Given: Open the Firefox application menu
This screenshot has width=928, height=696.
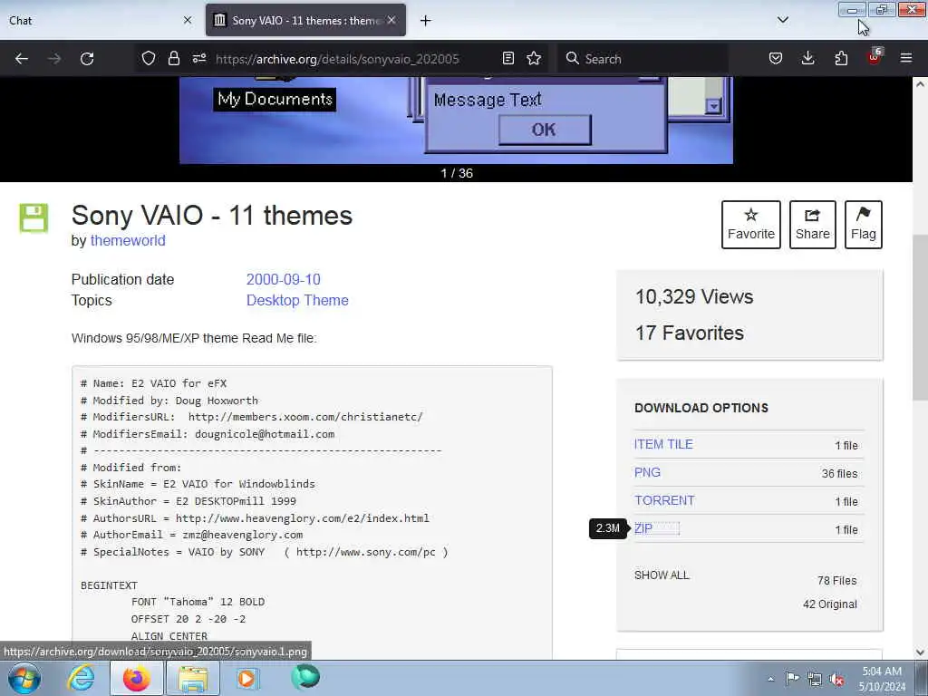Looking at the screenshot, I should tap(906, 58).
